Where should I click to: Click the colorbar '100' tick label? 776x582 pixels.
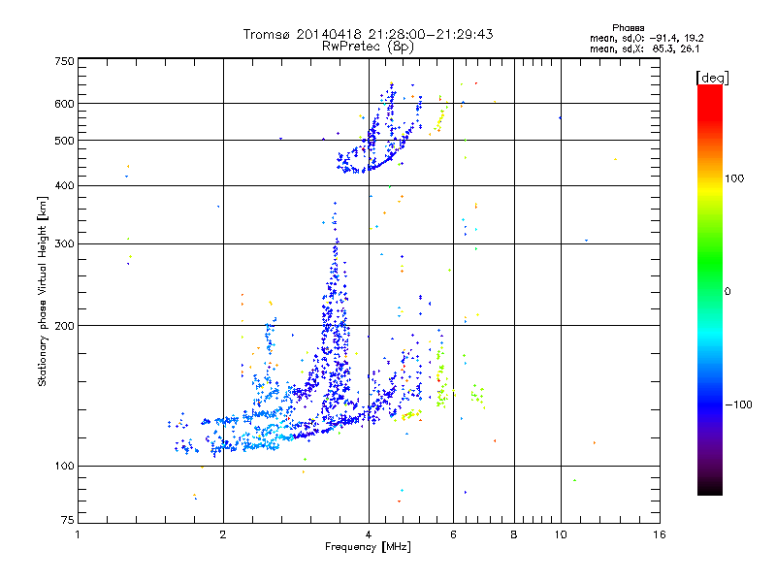click(x=734, y=178)
